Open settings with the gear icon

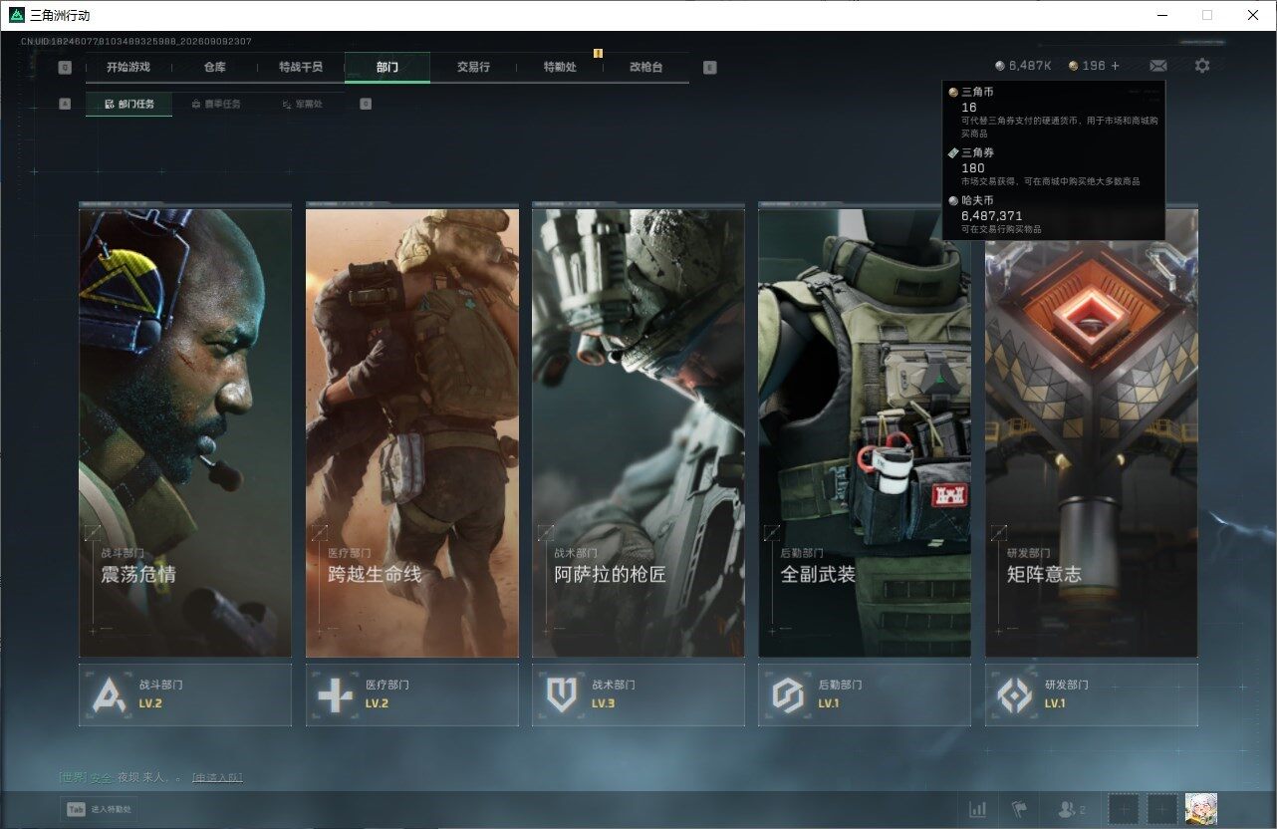point(1202,66)
